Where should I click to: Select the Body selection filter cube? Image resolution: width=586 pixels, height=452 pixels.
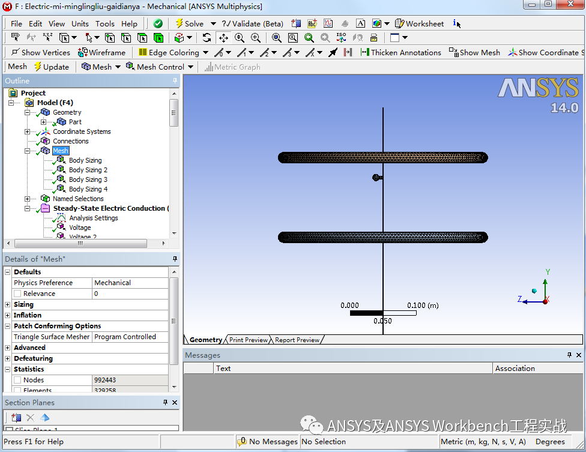coord(159,38)
